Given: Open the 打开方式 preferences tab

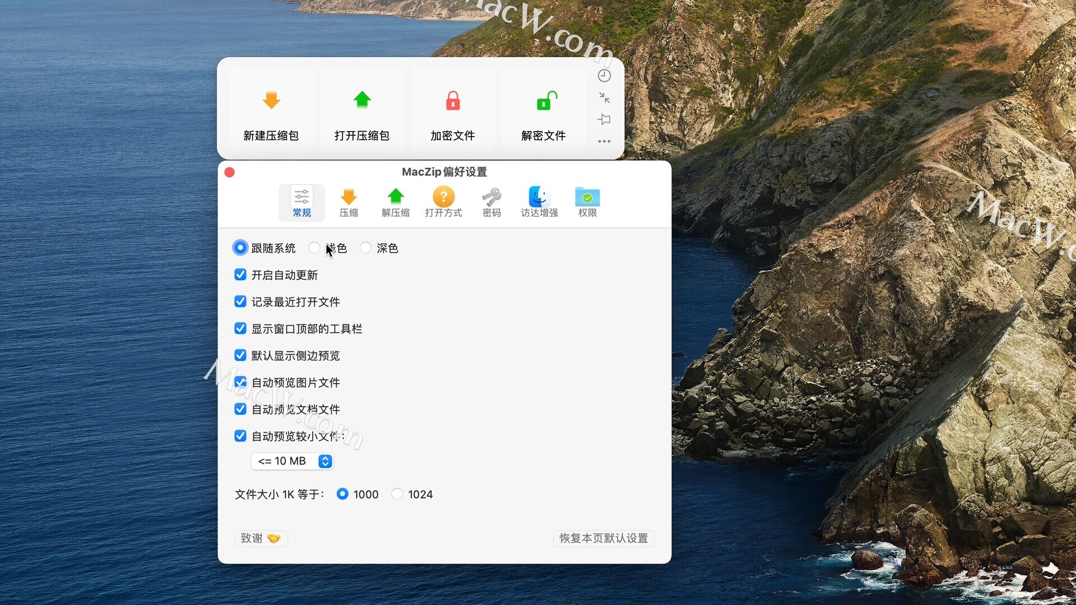Looking at the screenshot, I should click(x=443, y=202).
